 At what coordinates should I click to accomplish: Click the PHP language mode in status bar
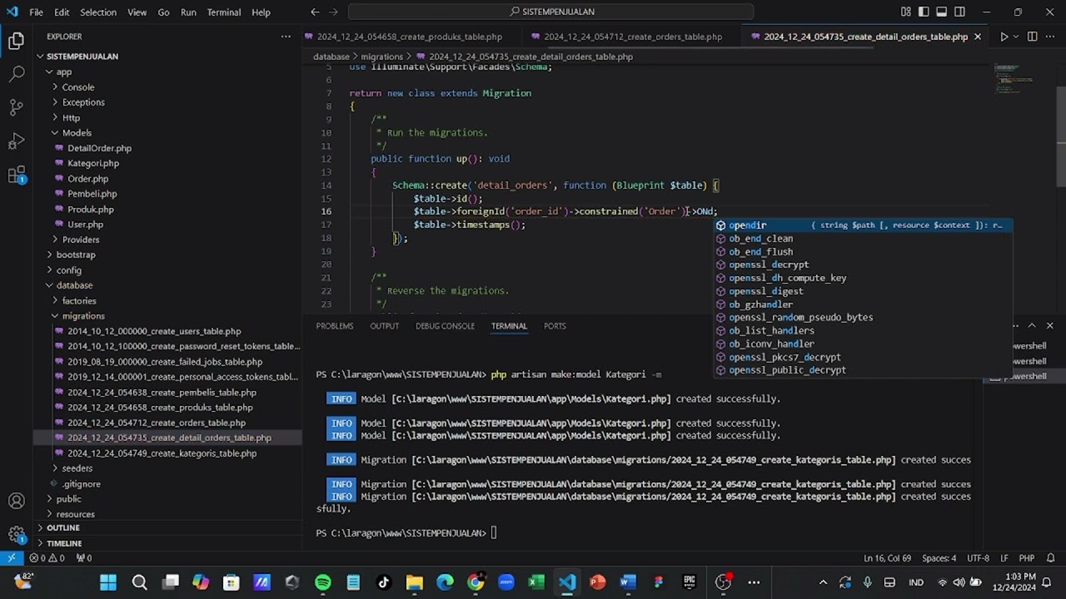[x=1027, y=558]
